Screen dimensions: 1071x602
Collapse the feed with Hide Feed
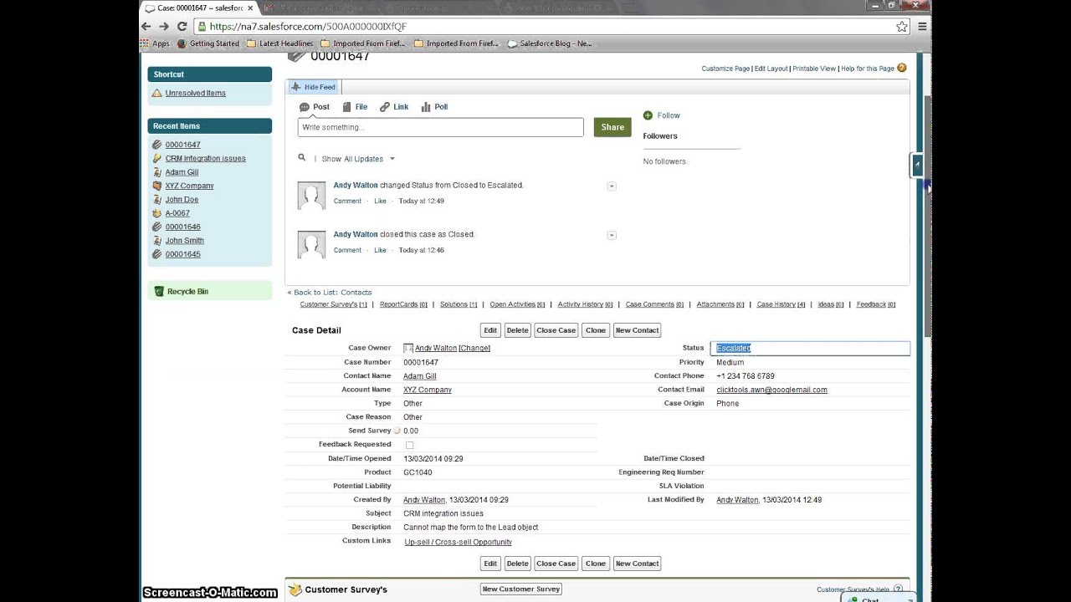(x=314, y=87)
